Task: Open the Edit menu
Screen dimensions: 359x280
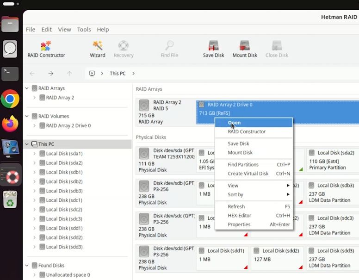Action: (x=46, y=29)
